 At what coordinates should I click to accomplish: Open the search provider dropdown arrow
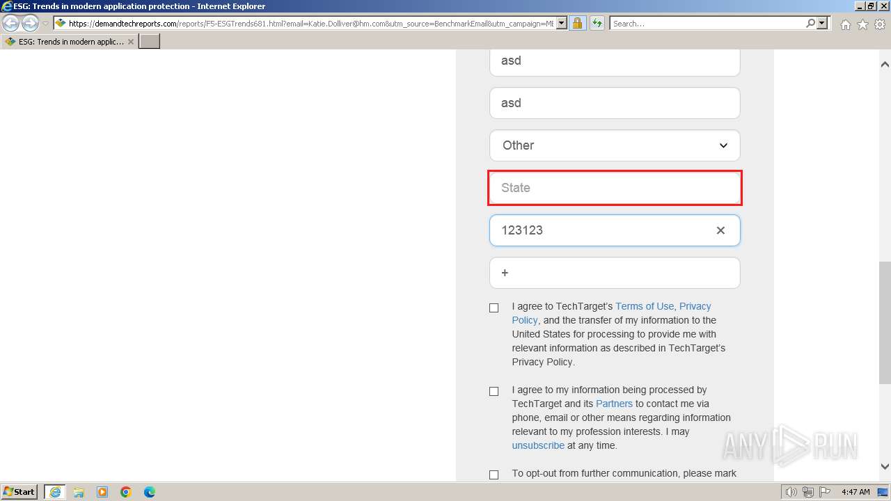822,24
